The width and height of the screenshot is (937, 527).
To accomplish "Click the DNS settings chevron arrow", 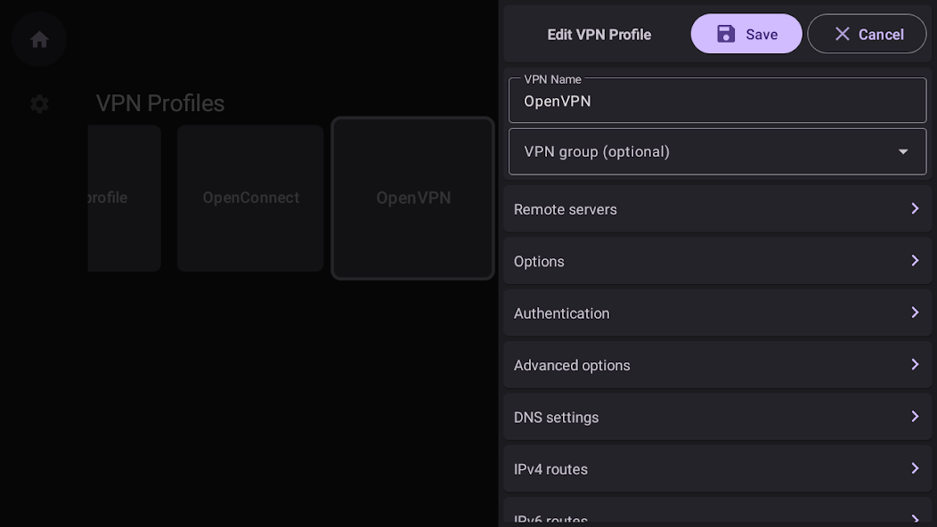I will coord(915,417).
